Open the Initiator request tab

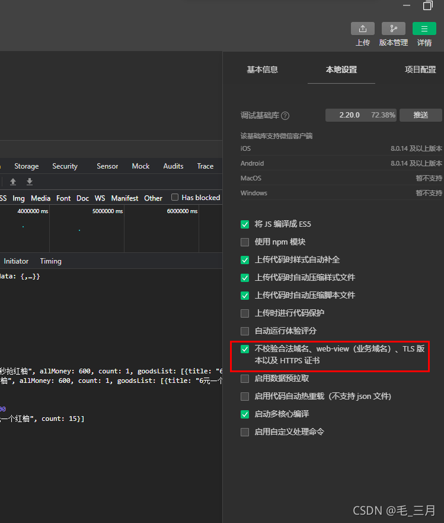pos(16,261)
